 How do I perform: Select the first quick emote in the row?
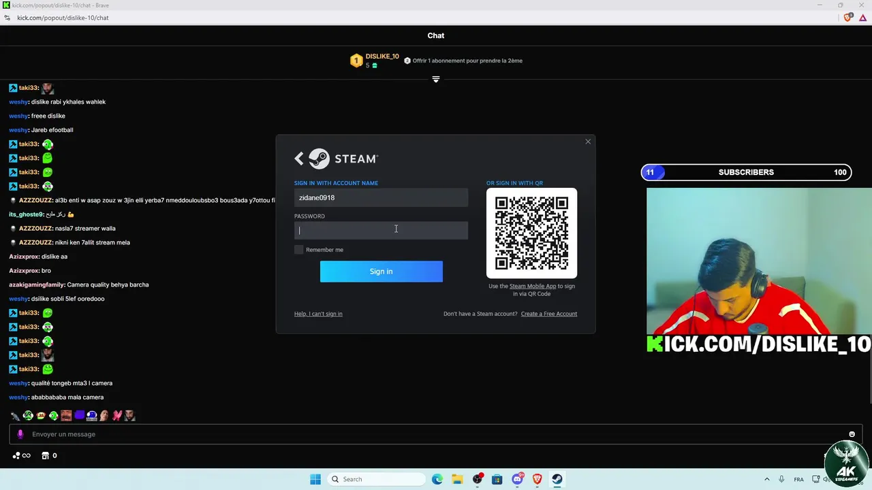(x=15, y=416)
